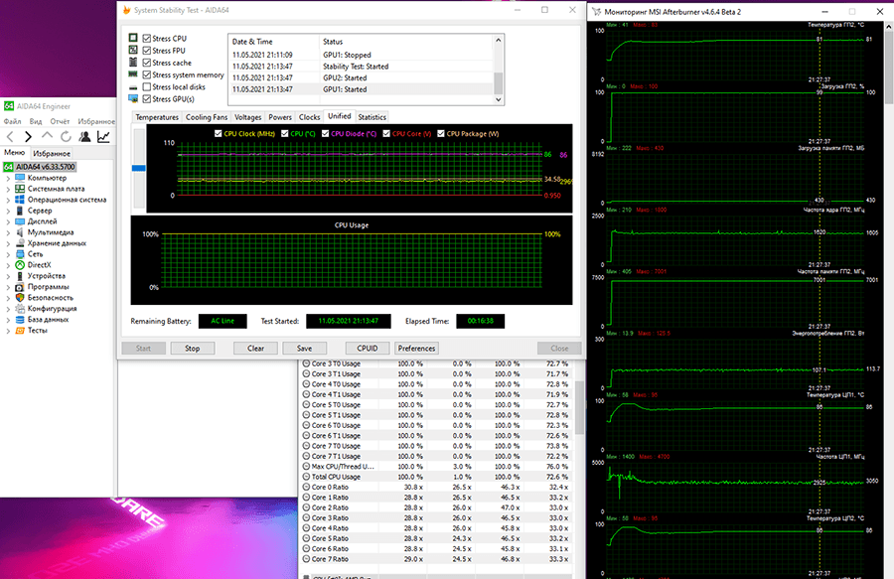Screen dimensions: 894x579
Task: Expand the Тесты tree node
Action: (8, 331)
